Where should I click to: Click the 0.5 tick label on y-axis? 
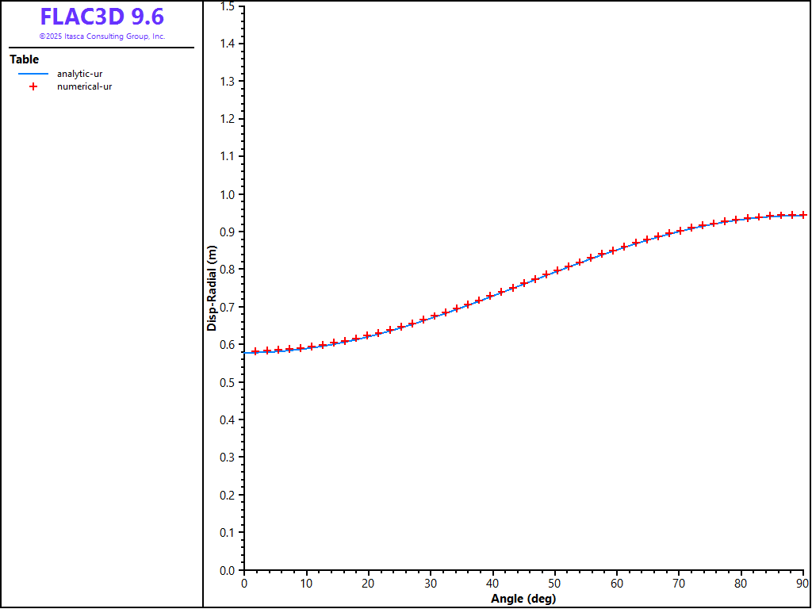click(227, 382)
